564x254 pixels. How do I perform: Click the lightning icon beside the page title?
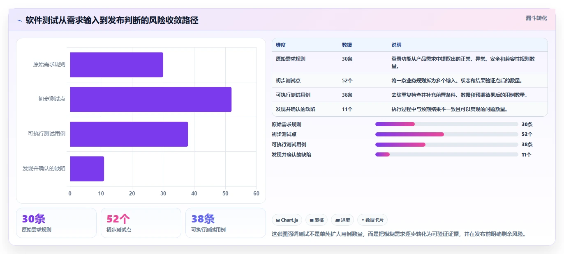click(x=19, y=20)
